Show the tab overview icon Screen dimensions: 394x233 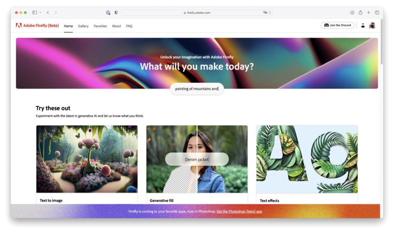click(x=377, y=12)
